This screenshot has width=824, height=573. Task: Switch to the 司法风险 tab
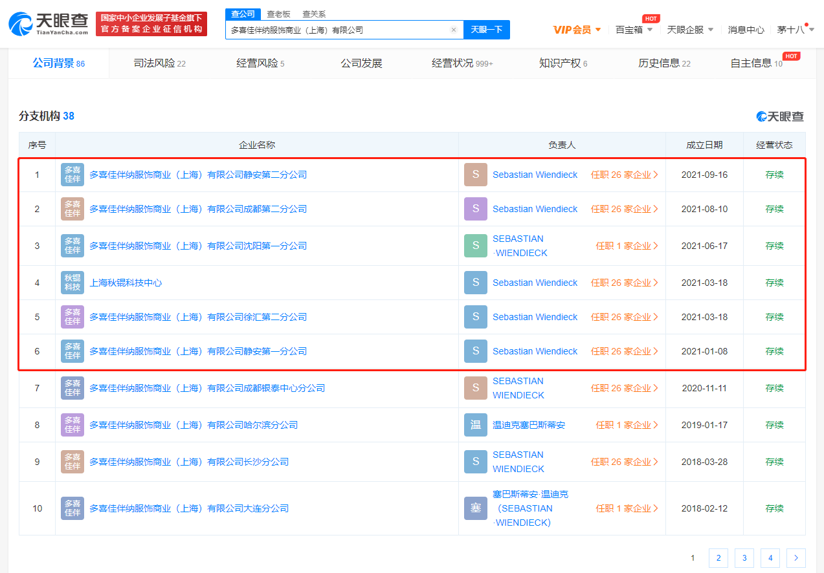[159, 63]
